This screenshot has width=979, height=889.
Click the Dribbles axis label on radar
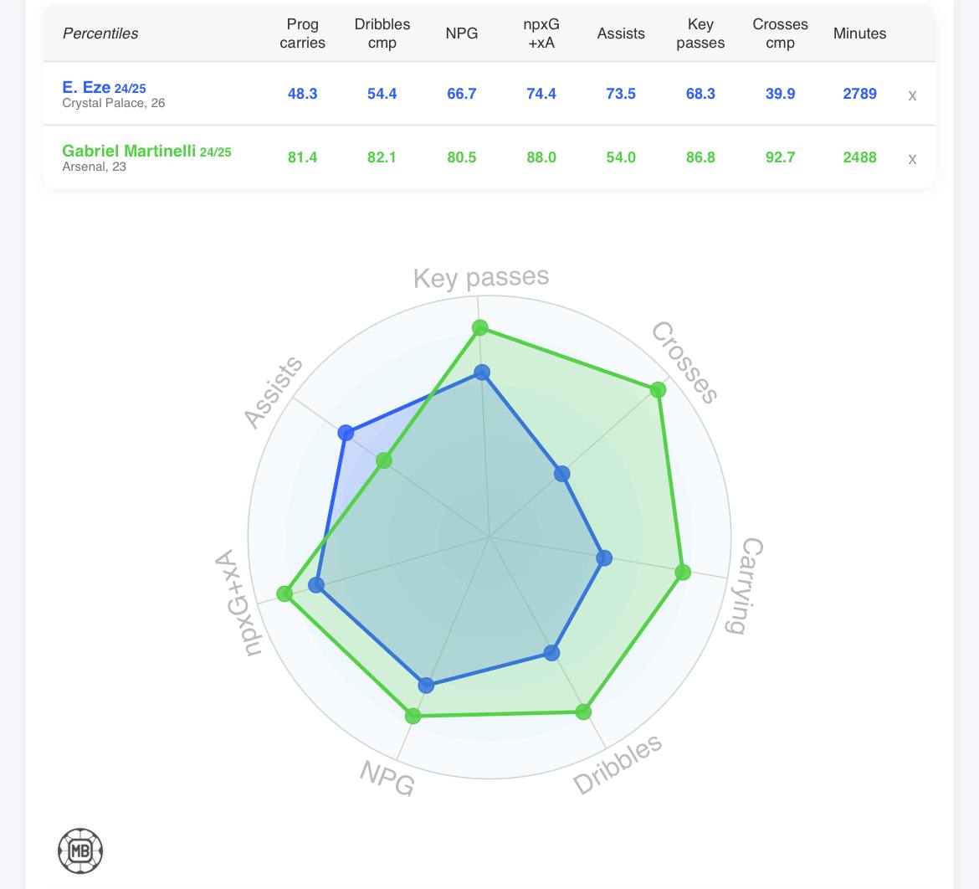coord(618,763)
